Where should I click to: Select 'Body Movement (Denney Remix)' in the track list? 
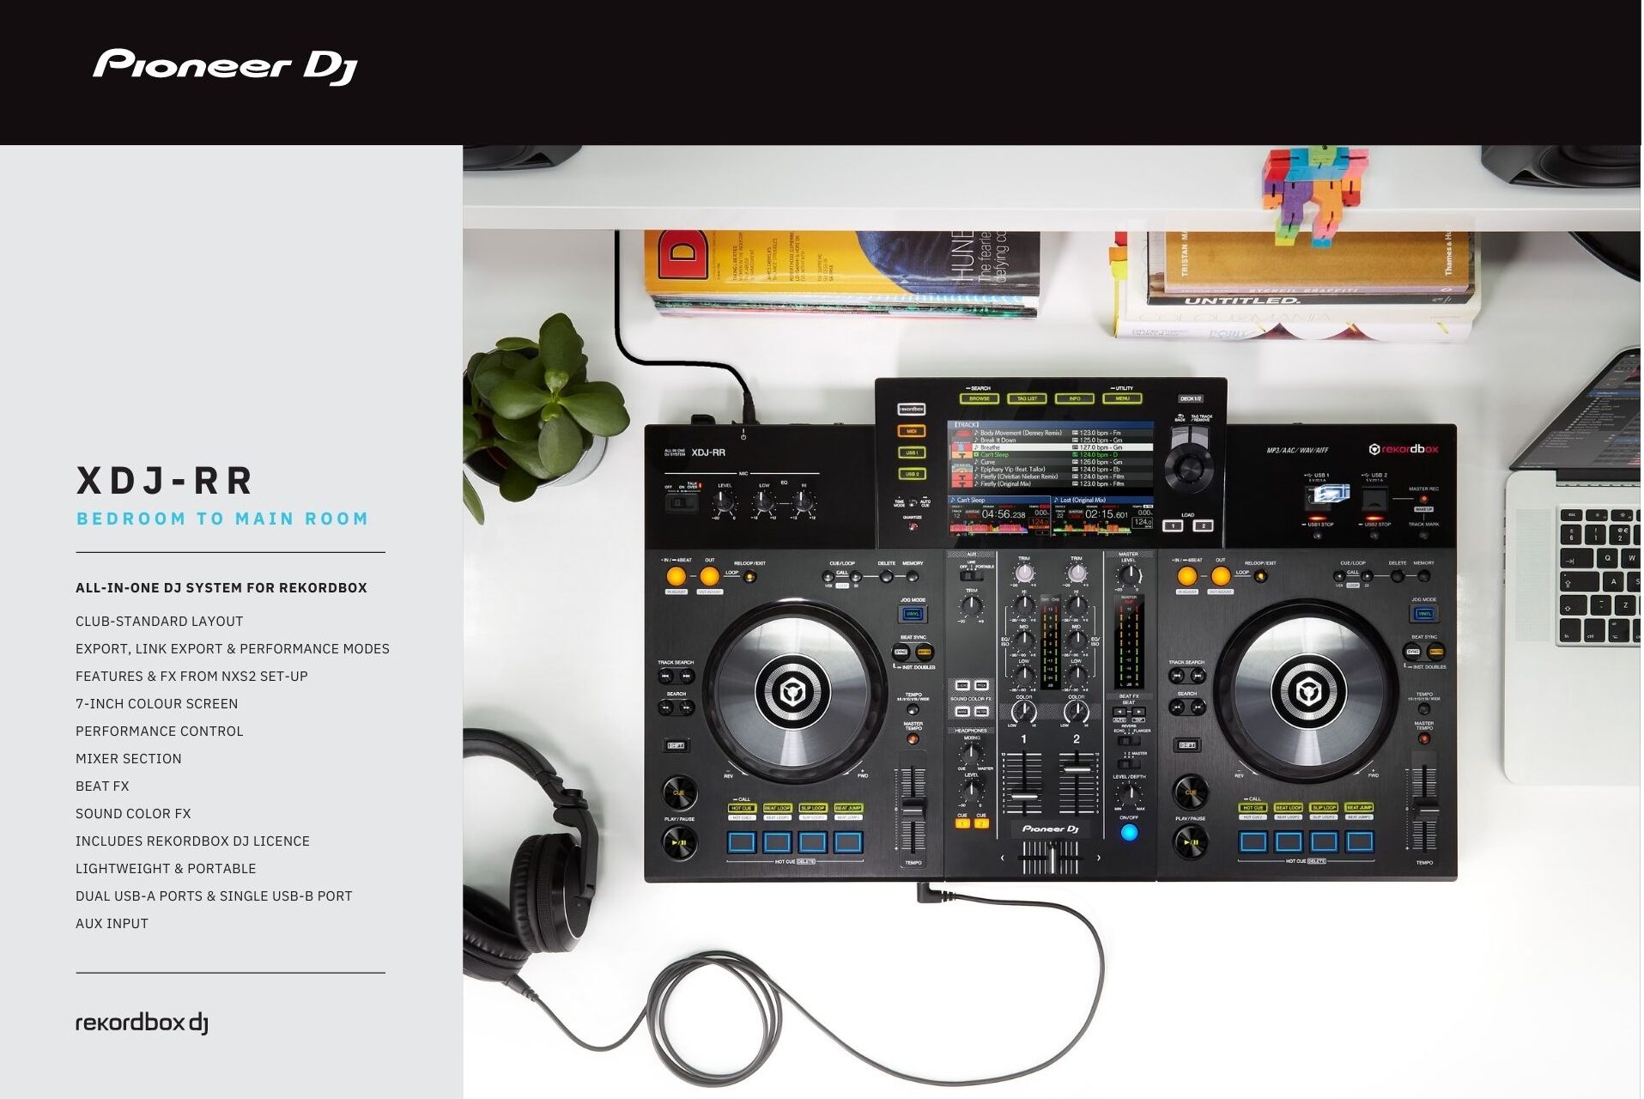tap(1050, 433)
